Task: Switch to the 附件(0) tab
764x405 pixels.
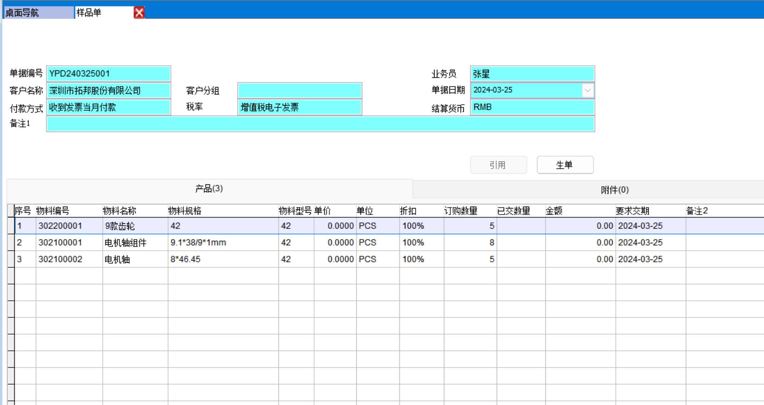Action: click(x=614, y=190)
